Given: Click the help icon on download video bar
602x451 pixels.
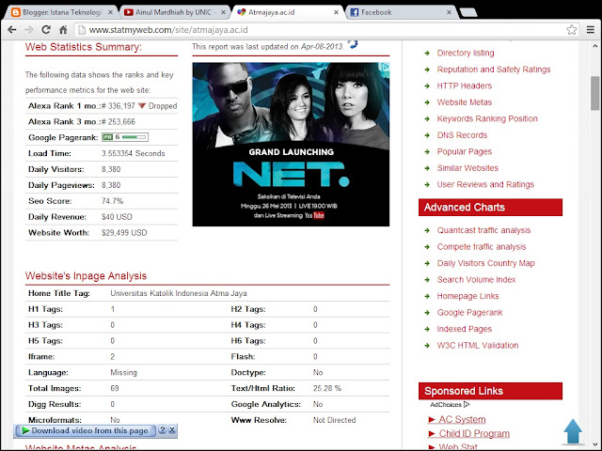Looking at the screenshot, I should (163, 430).
